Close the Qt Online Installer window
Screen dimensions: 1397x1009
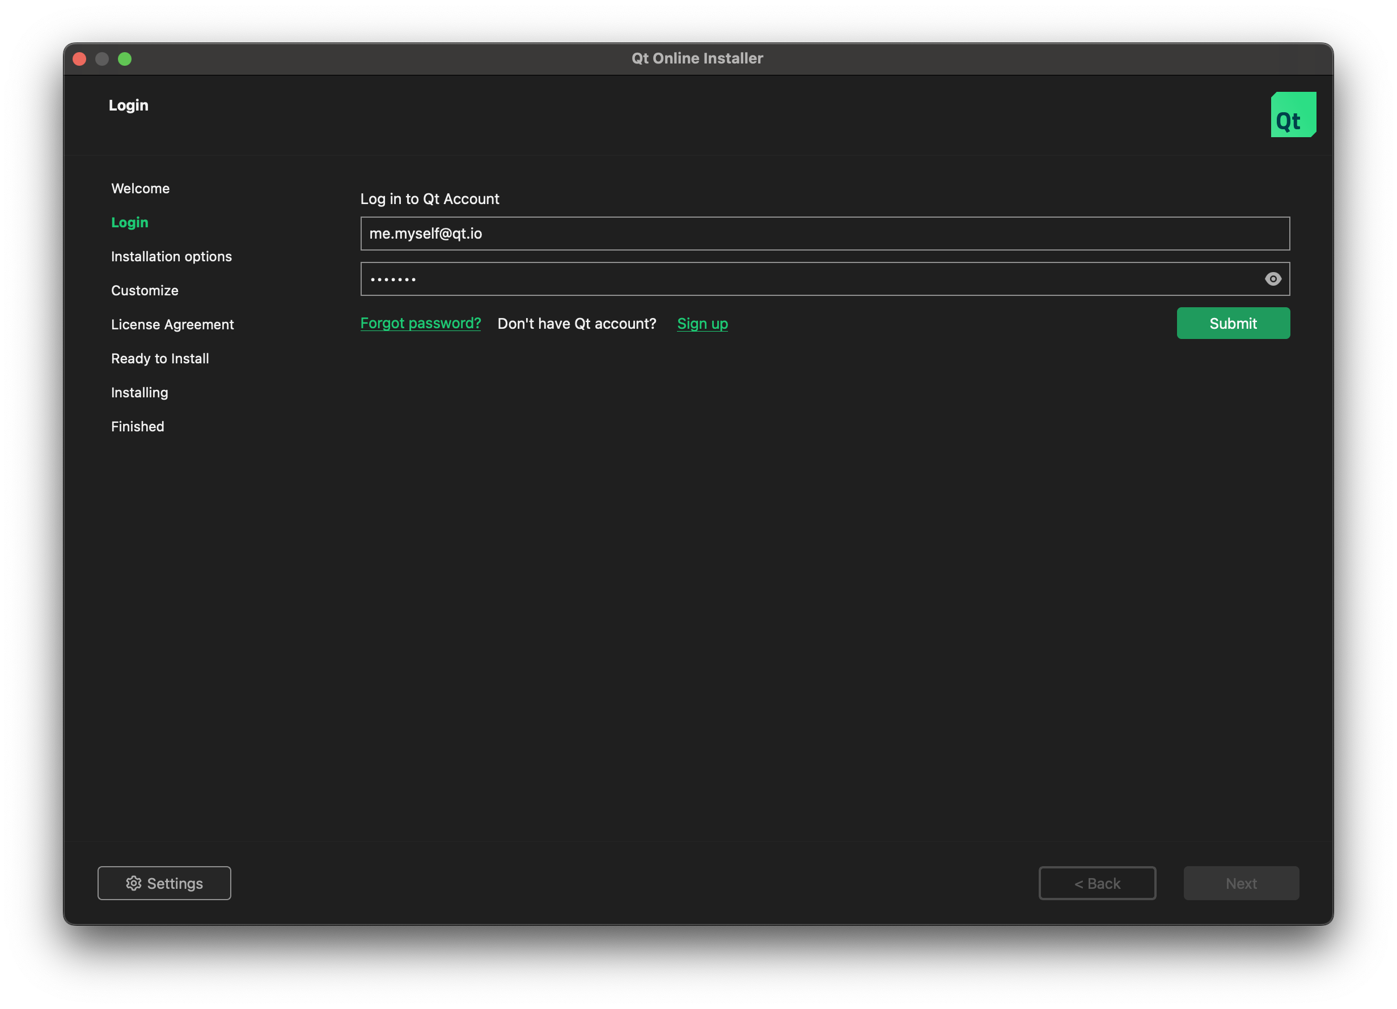(x=79, y=58)
